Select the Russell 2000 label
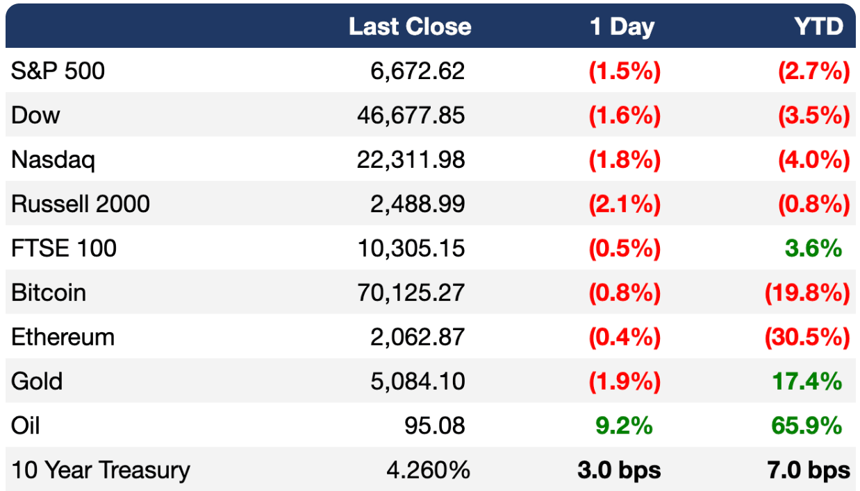The width and height of the screenshot is (860, 491). click(x=81, y=203)
